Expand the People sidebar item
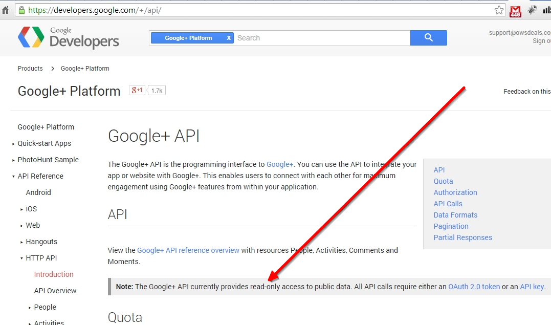Screen dimensions: 551x325 click(30, 308)
